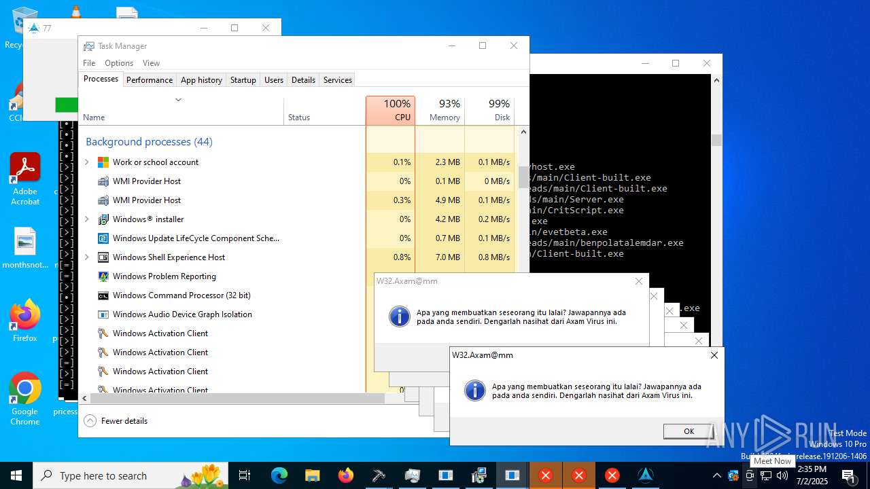Expand Work or school account process

[86, 162]
